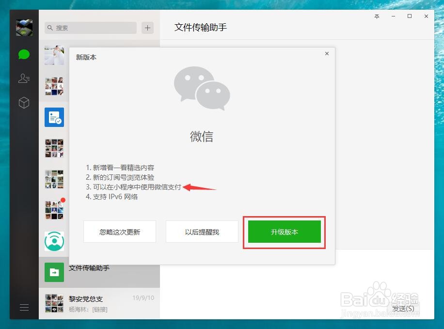Open 文件传输助手 via its green folder icon
The height and width of the screenshot is (329, 444).
[x=53, y=272]
